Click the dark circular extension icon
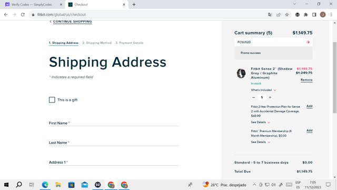Viewport: 337px width, 190px height. click(298, 15)
